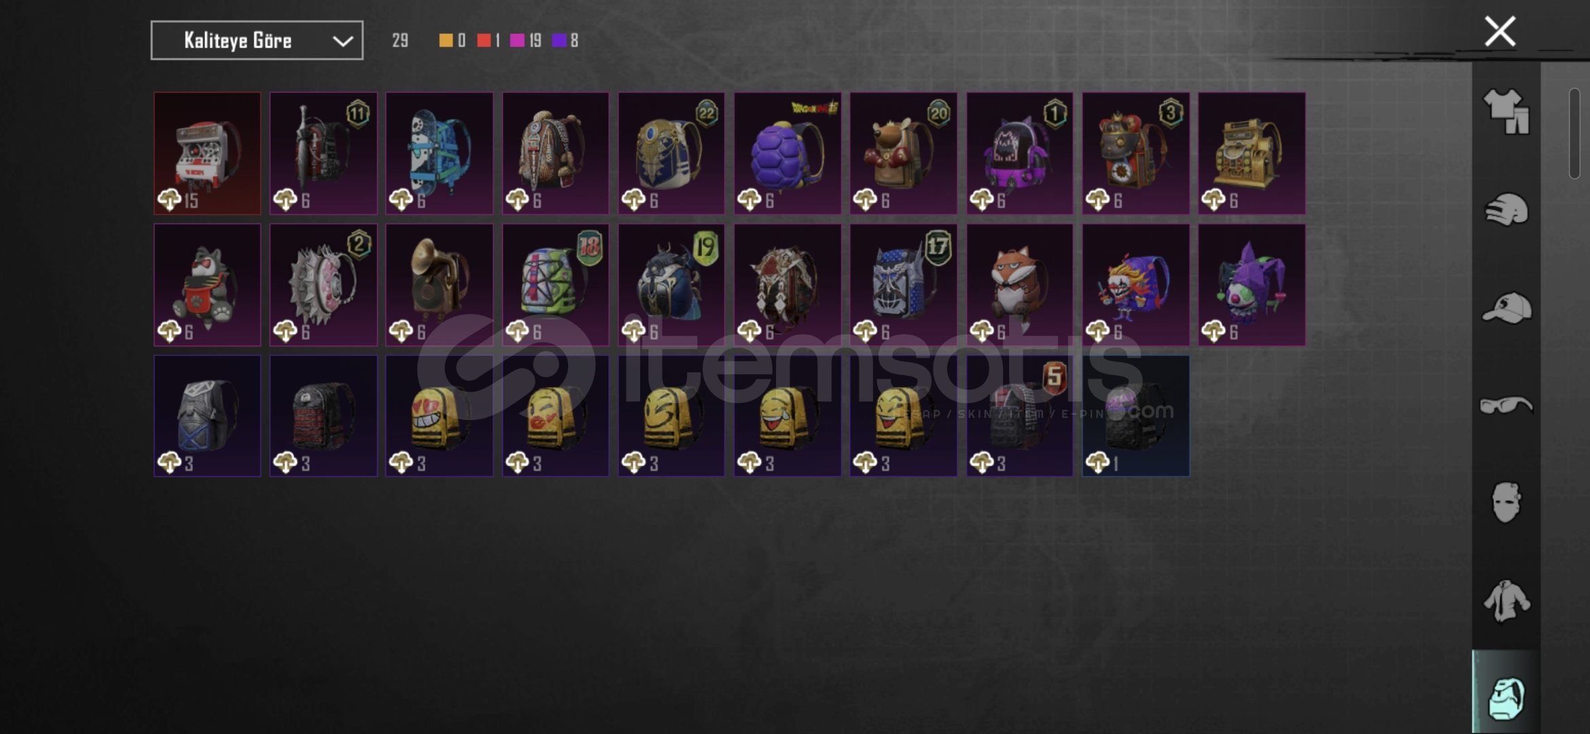Select the highlighted backpack category icon
This screenshot has width=1590, height=734.
tap(1506, 698)
